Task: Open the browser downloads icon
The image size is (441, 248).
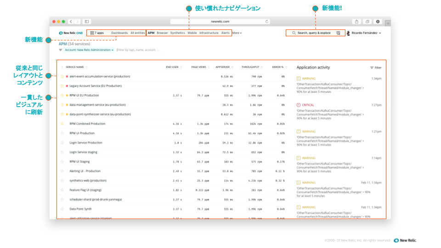Action: pos(378,22)
